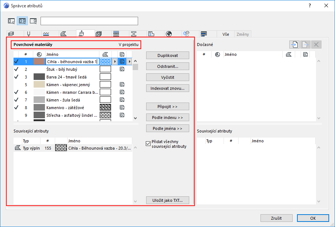The image size is (335, 227).
Task: Toggle the checkmark on row 8 Kamenivo
Action: click(16, 108)
